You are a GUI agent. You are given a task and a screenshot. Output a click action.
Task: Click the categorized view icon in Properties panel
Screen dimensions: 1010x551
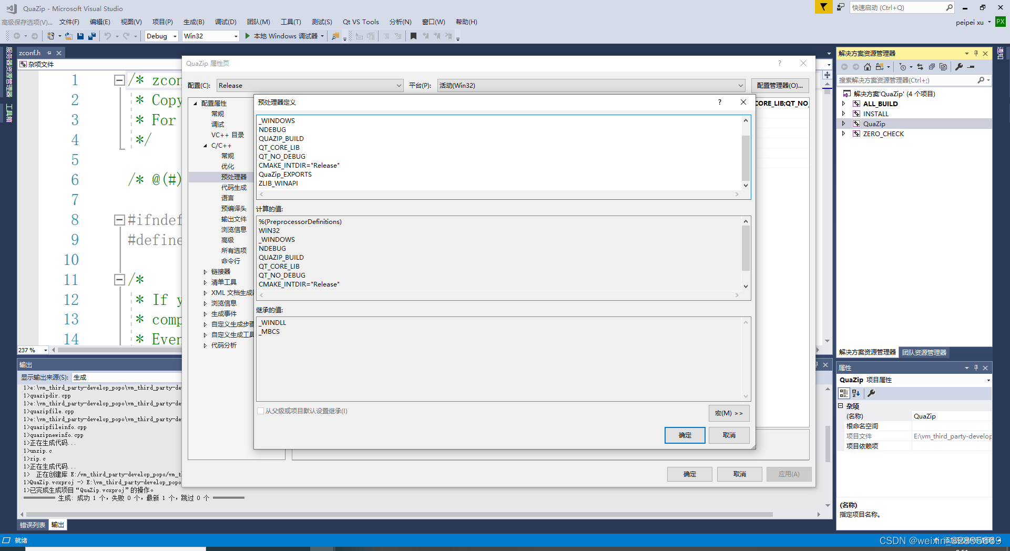[844, 393]
